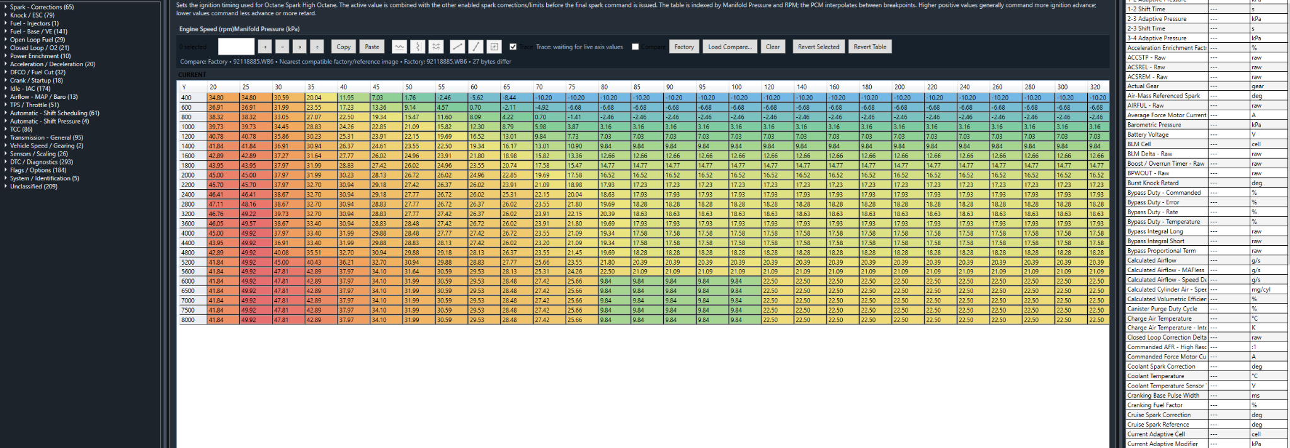Click the horizontal smooth wave icon
The height and width of the screenshot is (448, 1290).
pos(399,47)
